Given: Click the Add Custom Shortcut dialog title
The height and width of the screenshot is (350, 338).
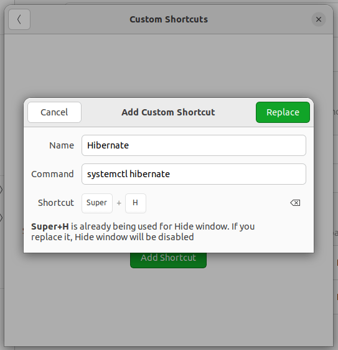Looking at the screenshot, I should point(168,112).
